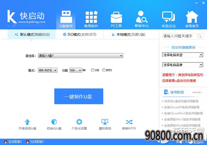Enable the NTFS checkbox
Image resolution: width=207 pixels, height=145 pixels.
click(104, 70)
